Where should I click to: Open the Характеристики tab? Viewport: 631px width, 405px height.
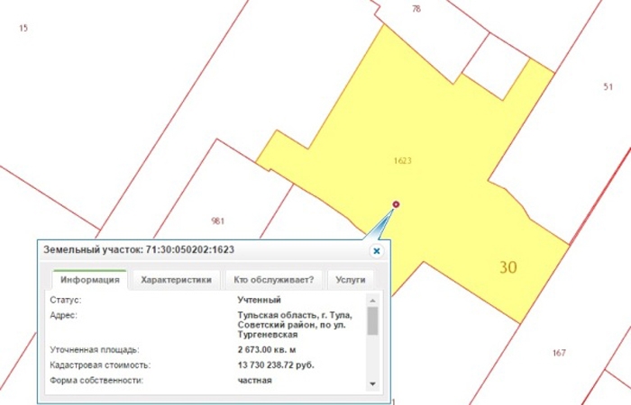coord(176,280)
